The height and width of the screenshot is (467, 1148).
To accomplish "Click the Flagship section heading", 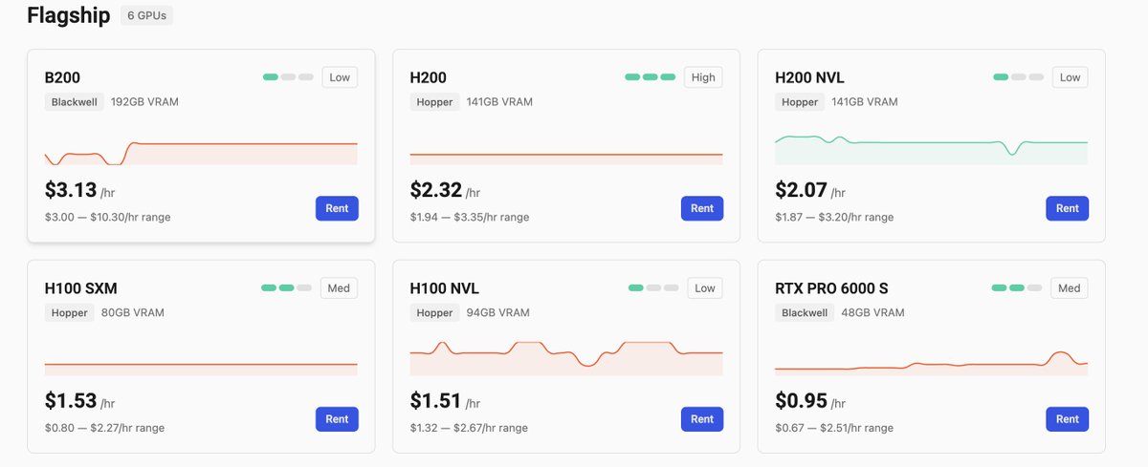I will coord(68,16).
